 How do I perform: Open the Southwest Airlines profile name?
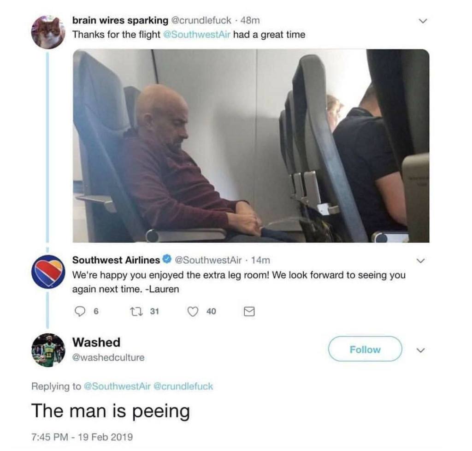tap(116, 260)
